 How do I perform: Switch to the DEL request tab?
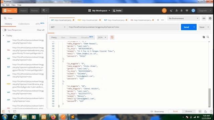tap(142, 20)
